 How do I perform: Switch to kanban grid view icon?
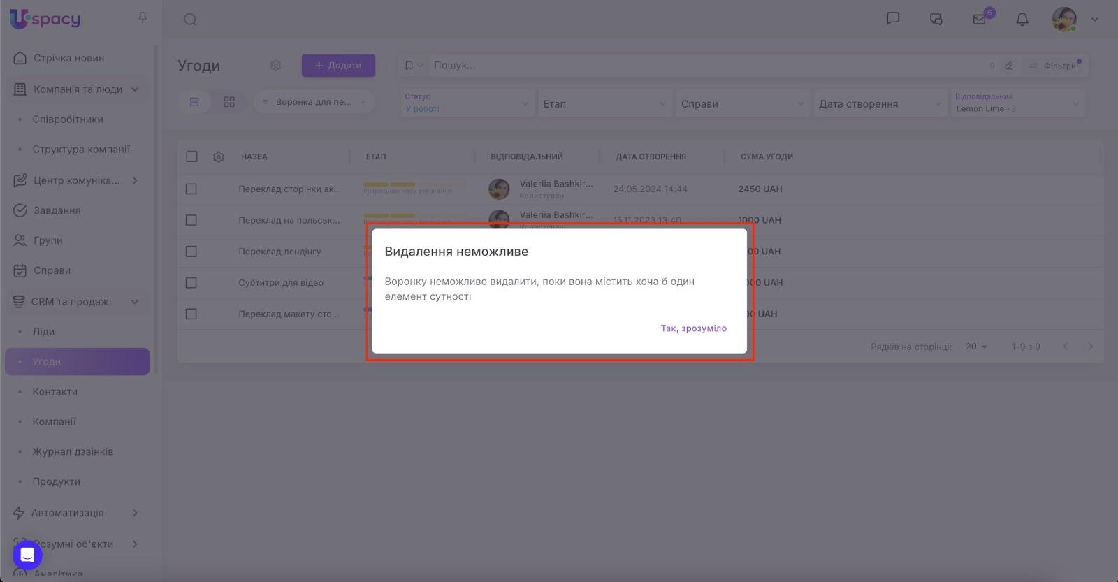tap(229, 102)
